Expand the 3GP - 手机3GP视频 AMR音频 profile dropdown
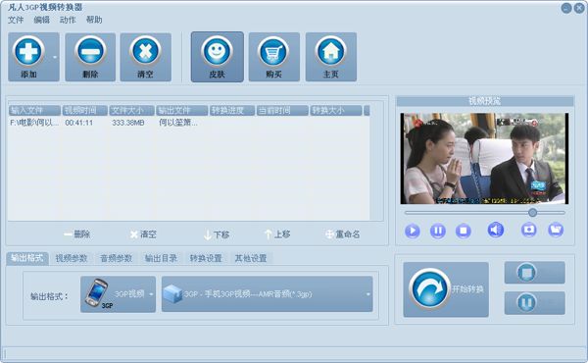Image resolution: width=588 pixels, height=363 pixels. click(x=267, y=294)
